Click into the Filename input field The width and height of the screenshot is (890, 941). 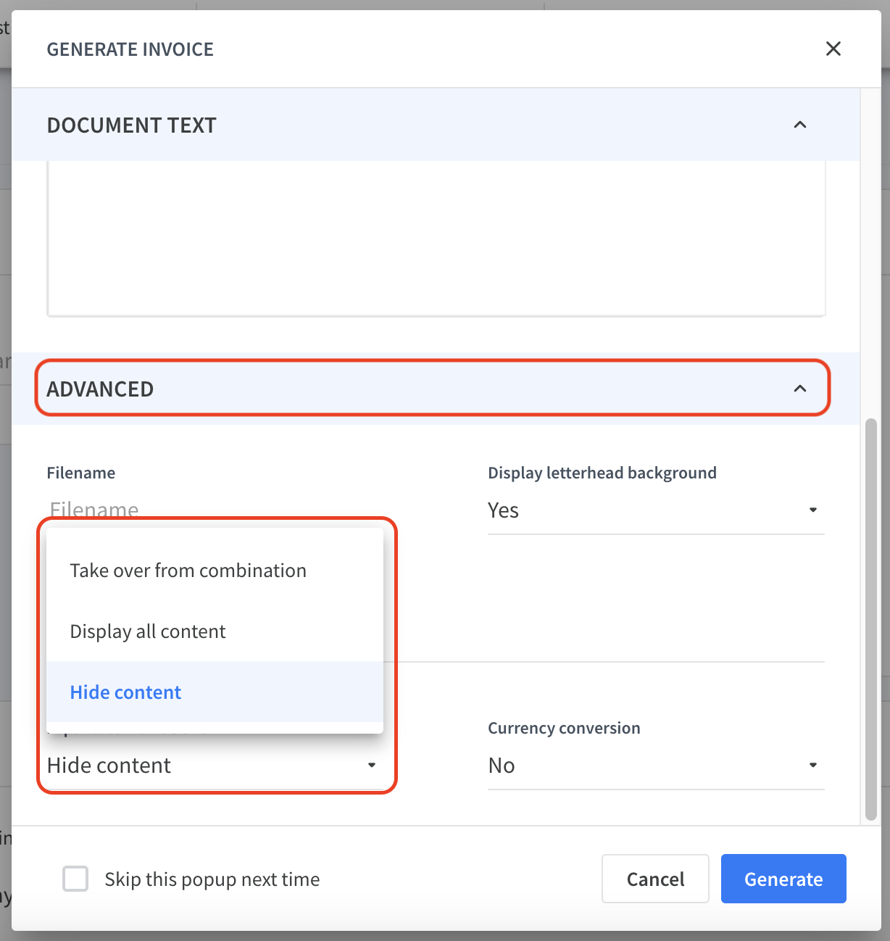coord(215,509)
